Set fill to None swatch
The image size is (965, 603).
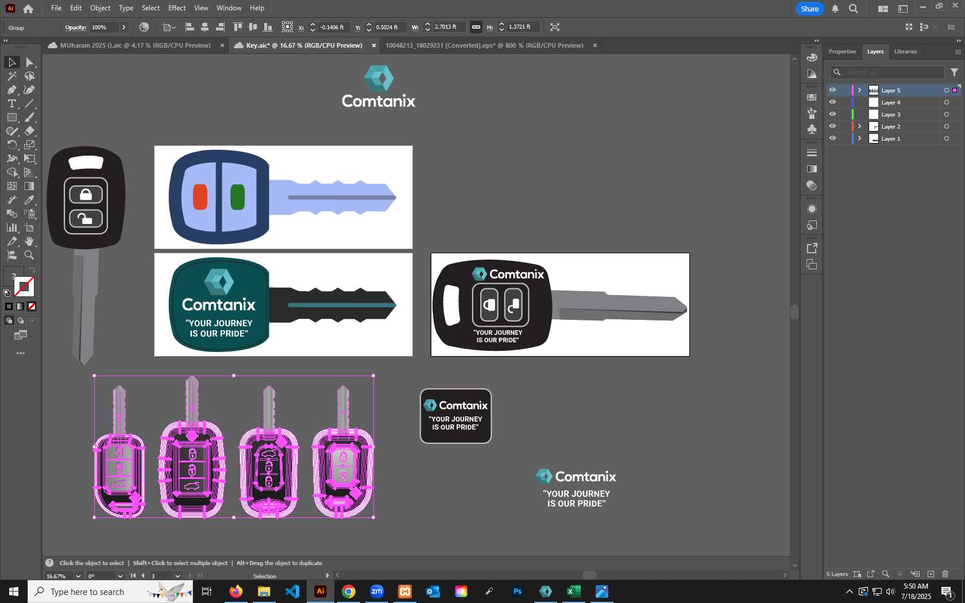pos(32,307)
